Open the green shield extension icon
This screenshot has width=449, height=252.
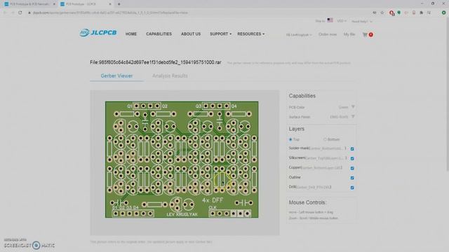pos(399,13)
